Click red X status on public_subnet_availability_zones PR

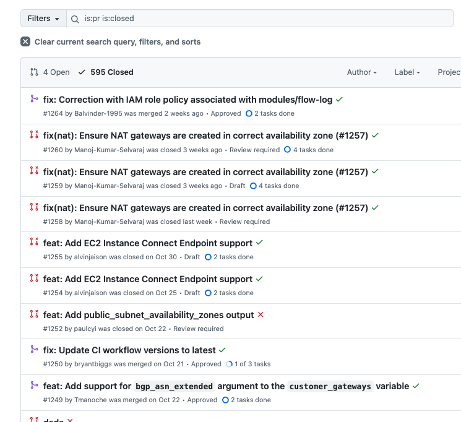(261, 314)
